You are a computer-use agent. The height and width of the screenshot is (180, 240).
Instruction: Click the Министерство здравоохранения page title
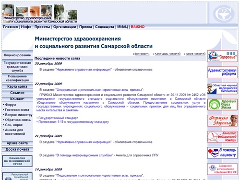pyautogui.click(x=94, y=42)
